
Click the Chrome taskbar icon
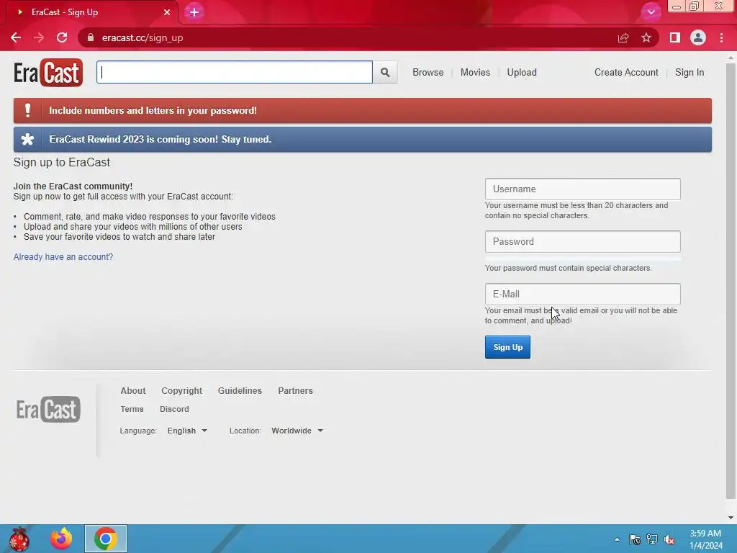[x=106, y=539]
